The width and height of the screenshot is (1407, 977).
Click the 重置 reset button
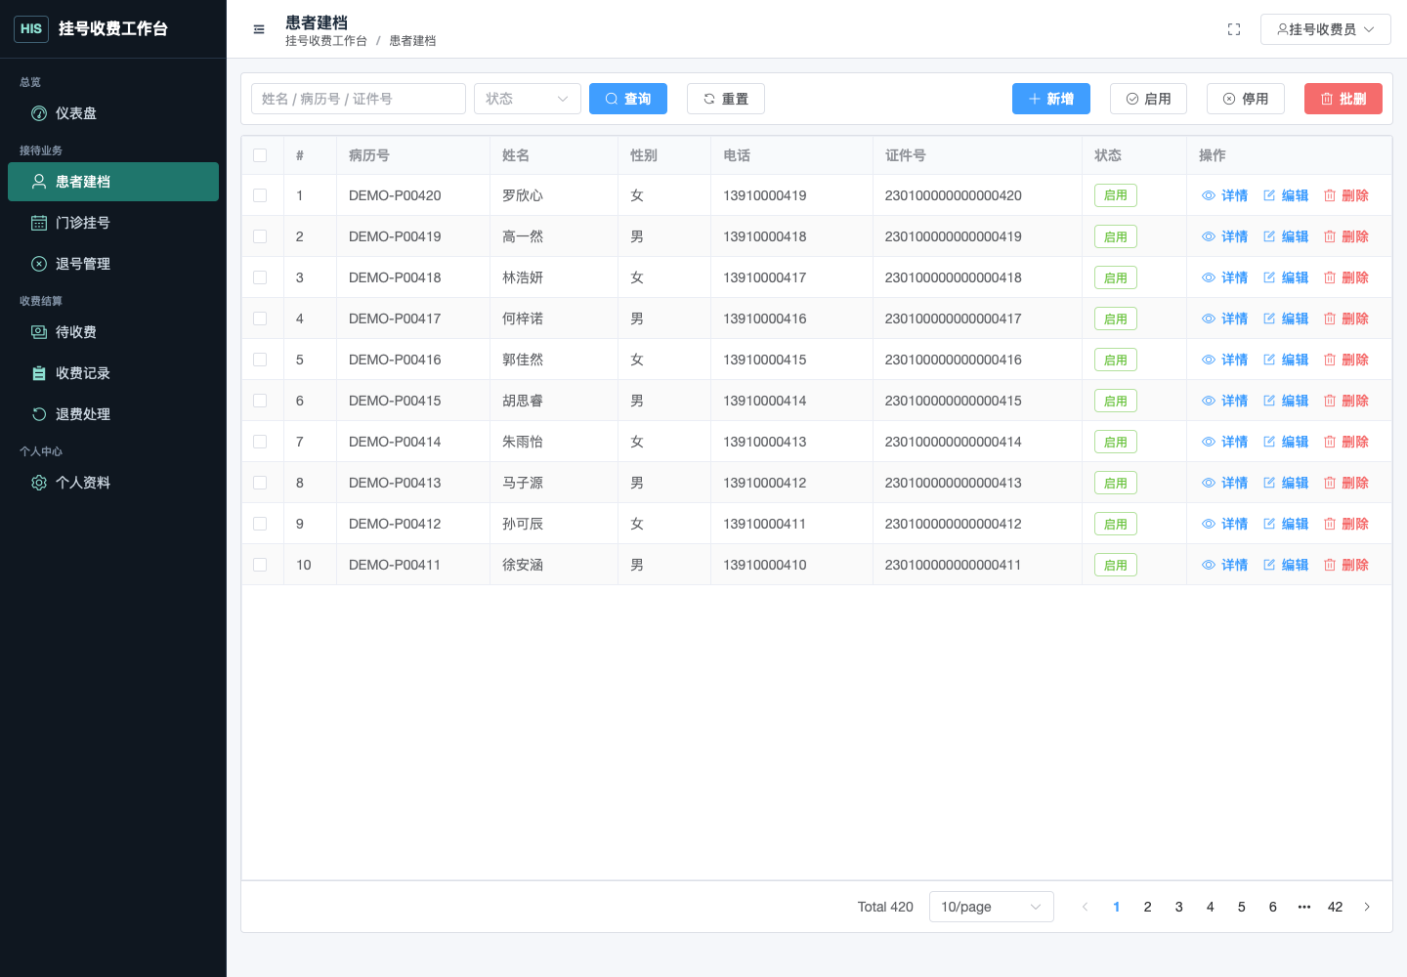(x=726, y=99)
